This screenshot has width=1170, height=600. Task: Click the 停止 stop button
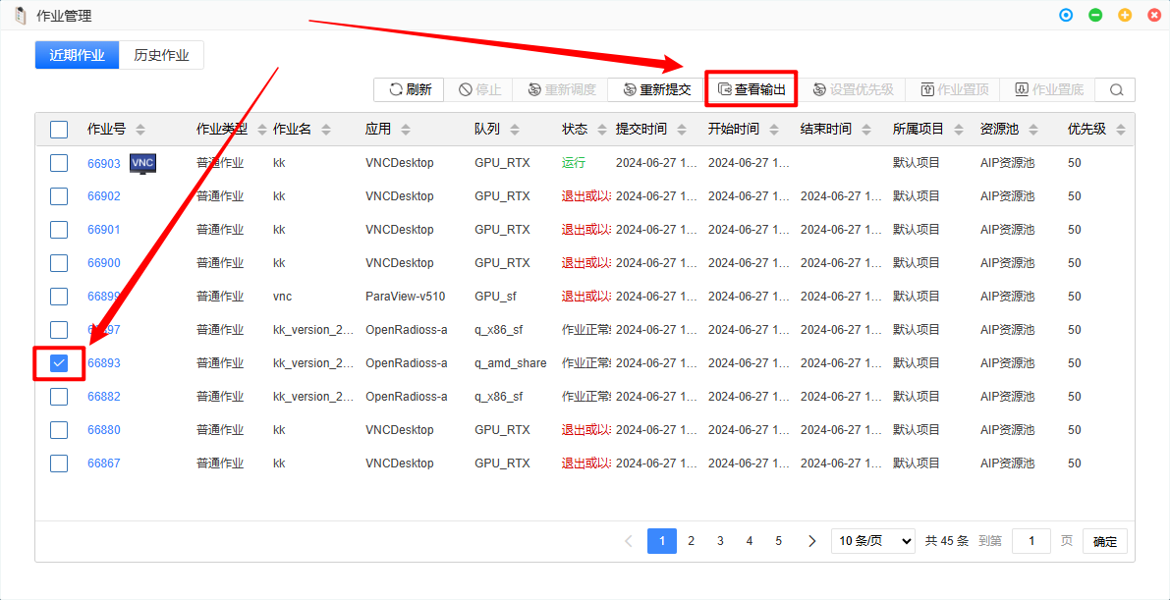(x=479, y=89)
